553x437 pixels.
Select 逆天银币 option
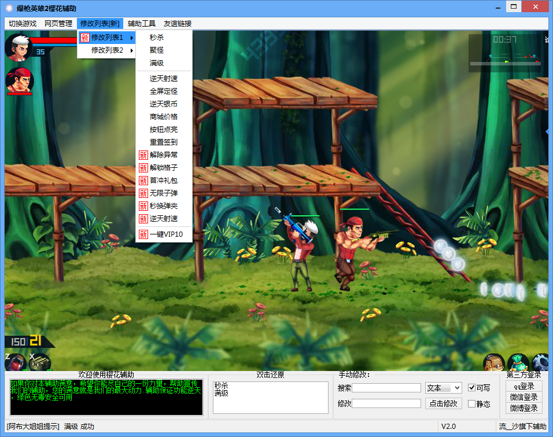pyautogui.click(x=164, y=104)
